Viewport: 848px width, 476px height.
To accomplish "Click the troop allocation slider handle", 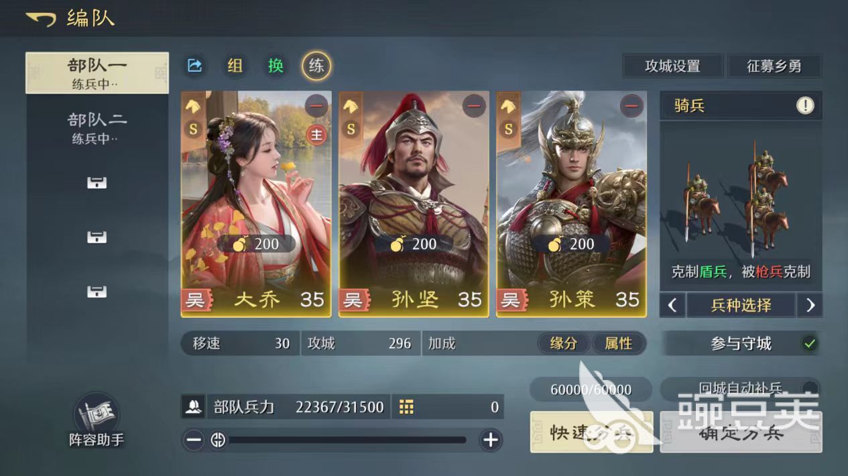I will coord(218,440).
